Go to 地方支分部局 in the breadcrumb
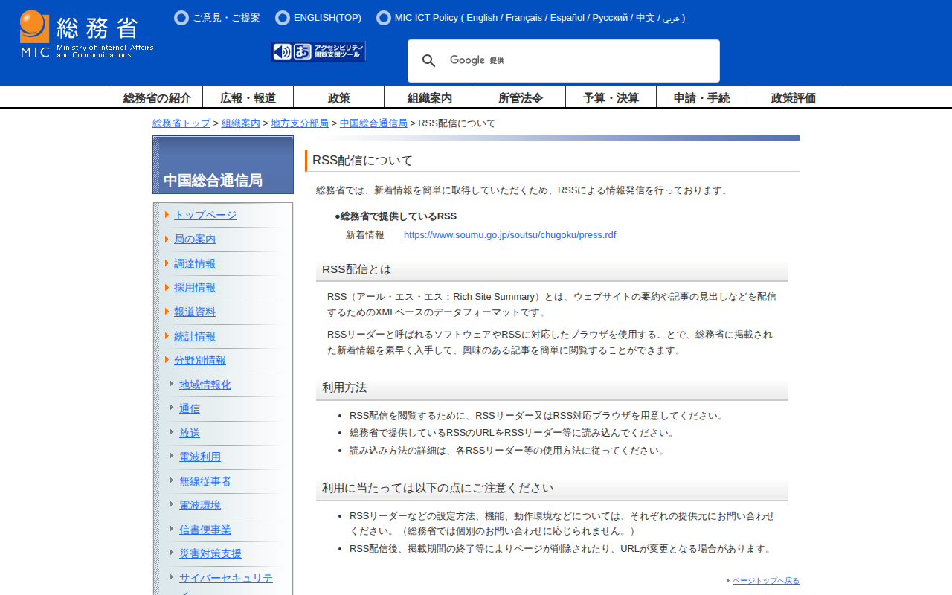The image size is (952, 595). [300, 123]
